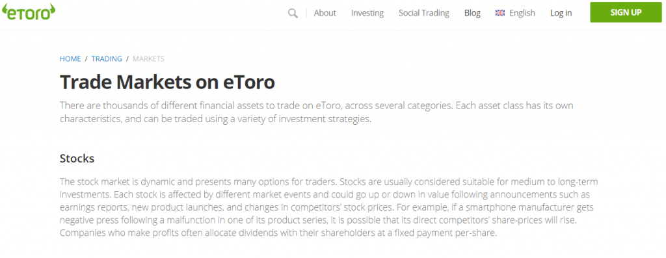Click the Log in link
666x258 pixels.
click(561, 13)
